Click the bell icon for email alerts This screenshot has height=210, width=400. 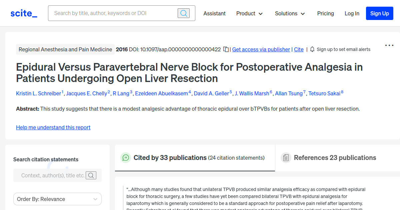coord(312,49)
